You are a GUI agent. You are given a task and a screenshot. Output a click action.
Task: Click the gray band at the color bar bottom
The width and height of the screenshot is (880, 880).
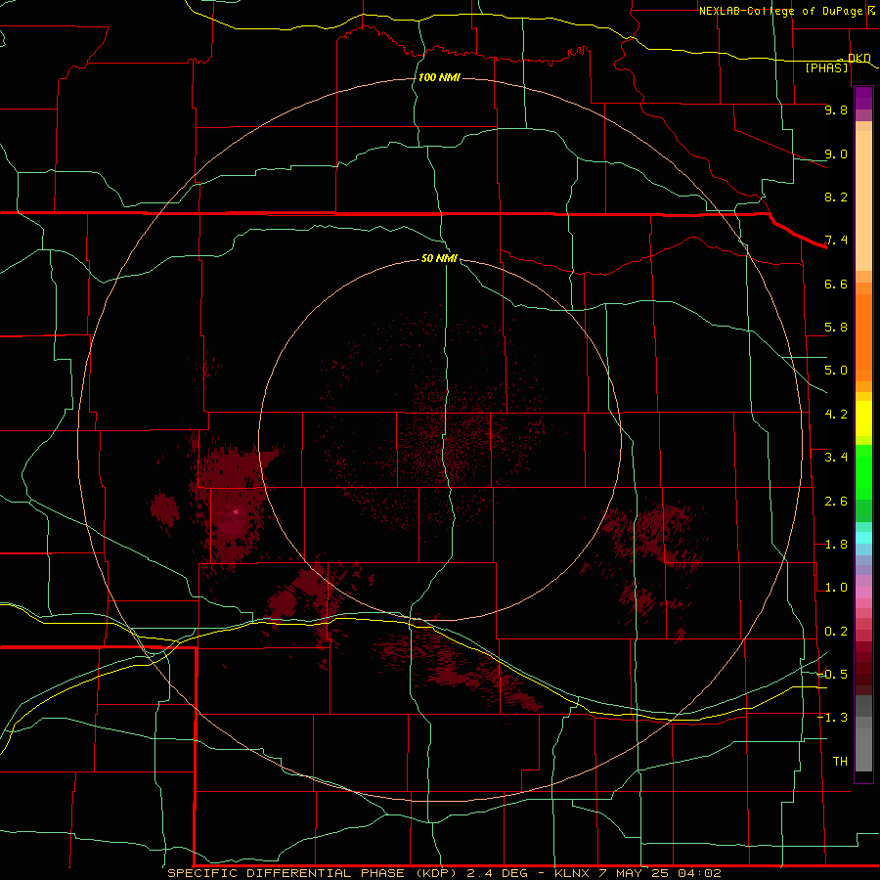pyautogui.click(x=863, y=749)
